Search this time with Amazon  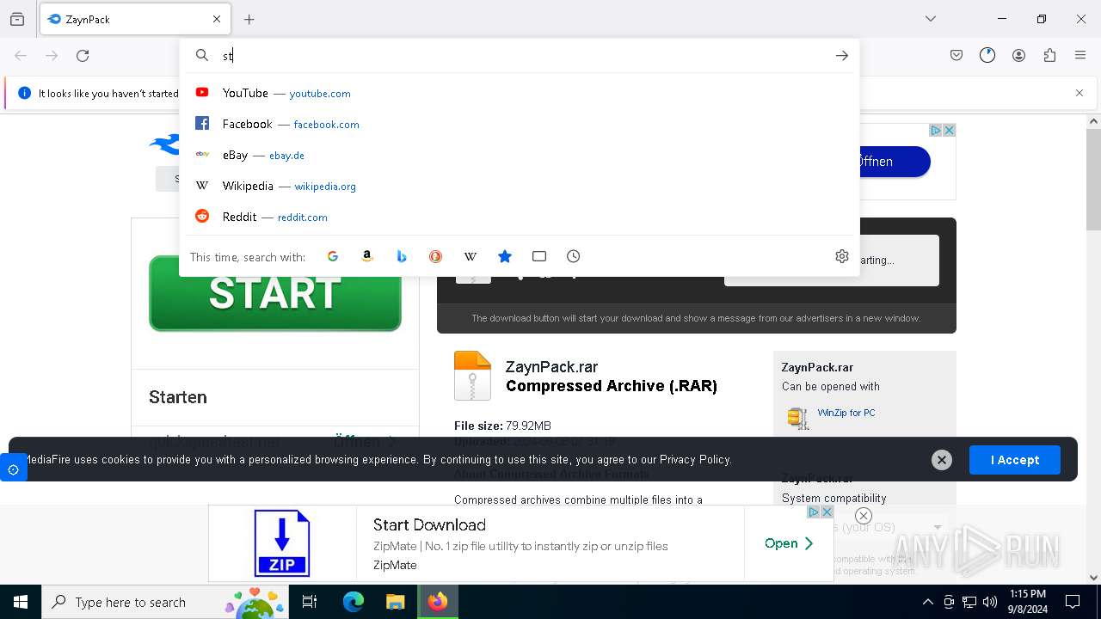click(x=367, y=256)
